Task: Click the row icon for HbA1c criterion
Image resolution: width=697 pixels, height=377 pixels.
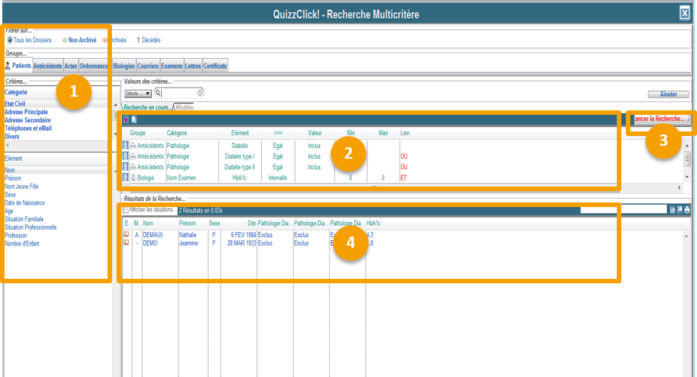Action: 126,178
